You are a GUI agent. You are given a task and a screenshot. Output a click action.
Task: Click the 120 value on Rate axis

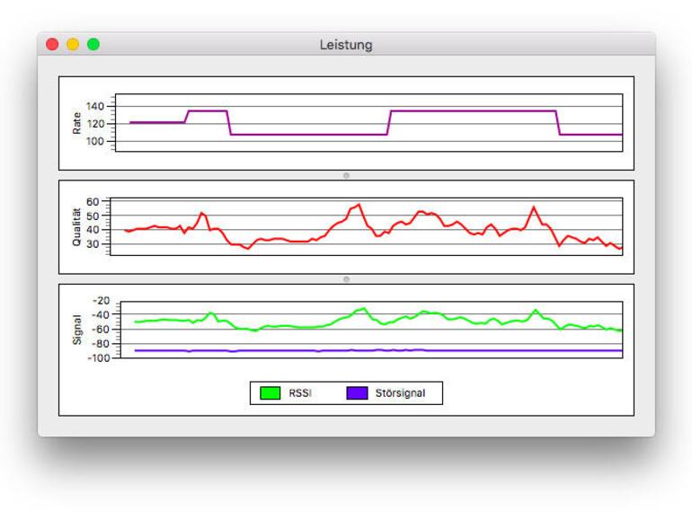(95, 124)
